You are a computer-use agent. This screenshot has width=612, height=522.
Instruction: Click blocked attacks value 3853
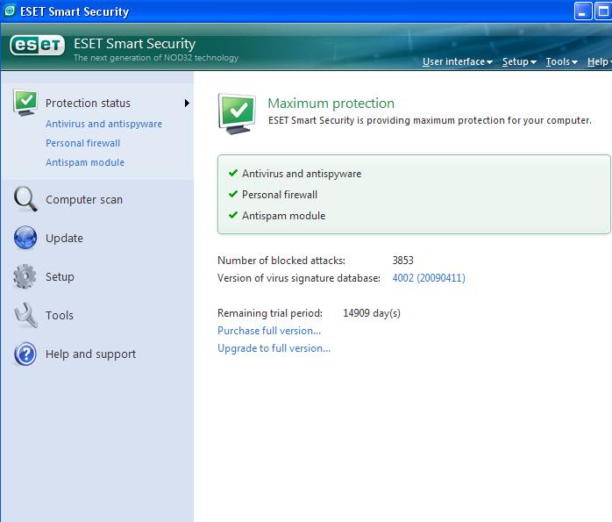402,261
